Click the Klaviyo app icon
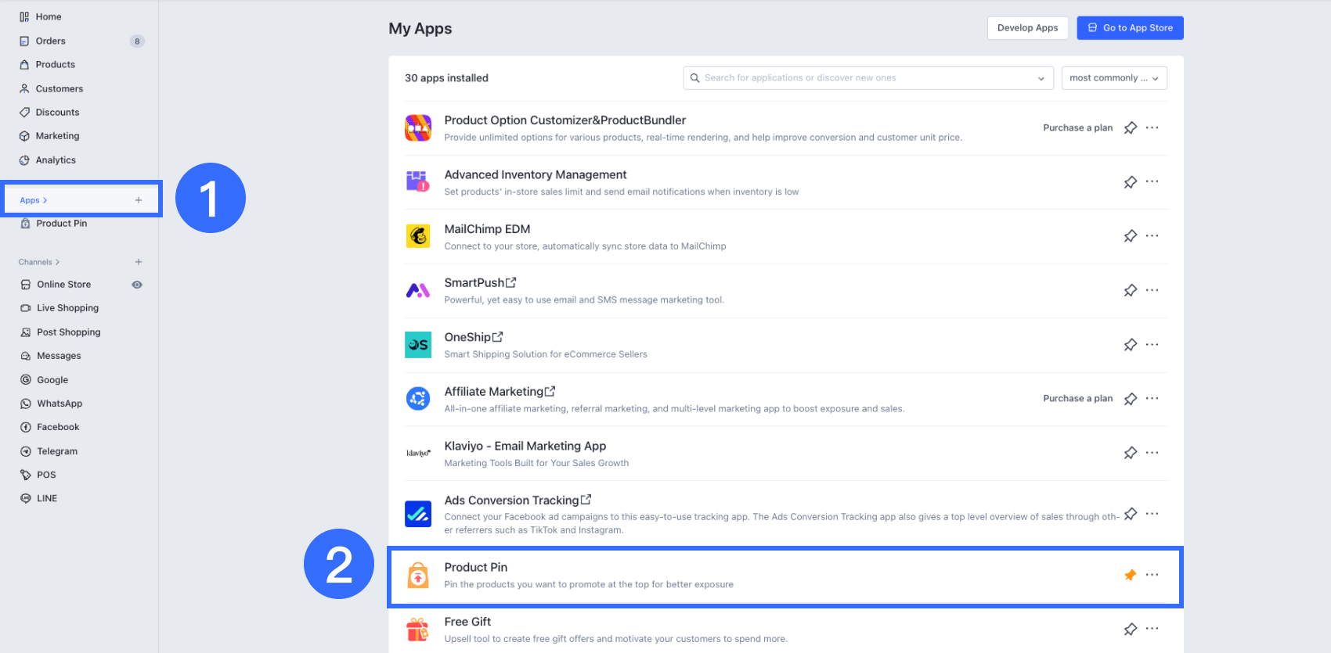The image size is (1331, 653). (x=418, y=453)
